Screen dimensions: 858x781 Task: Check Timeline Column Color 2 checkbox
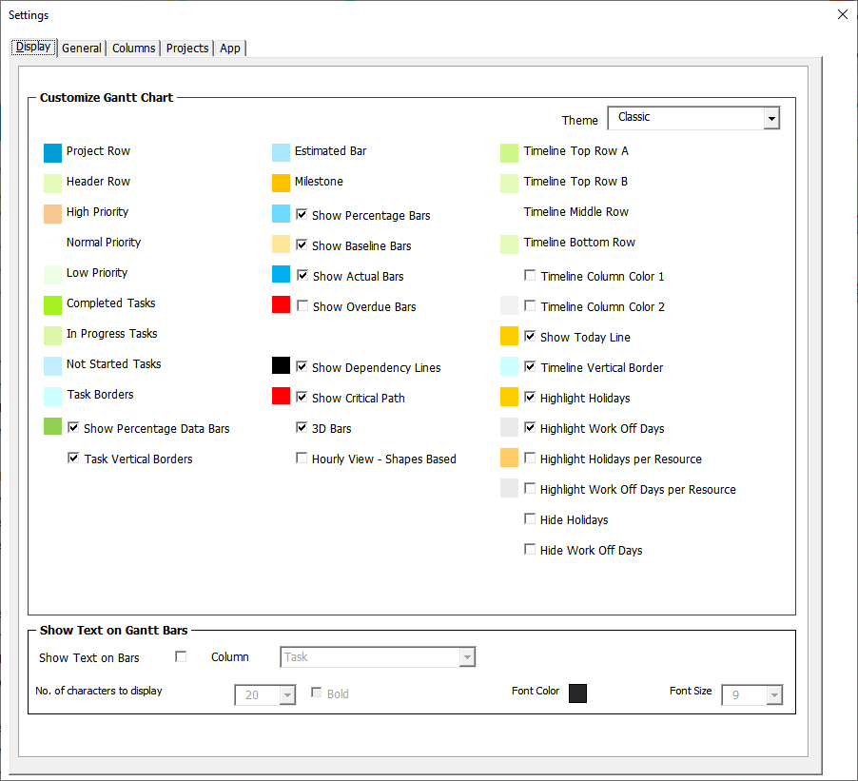[530, 305]
